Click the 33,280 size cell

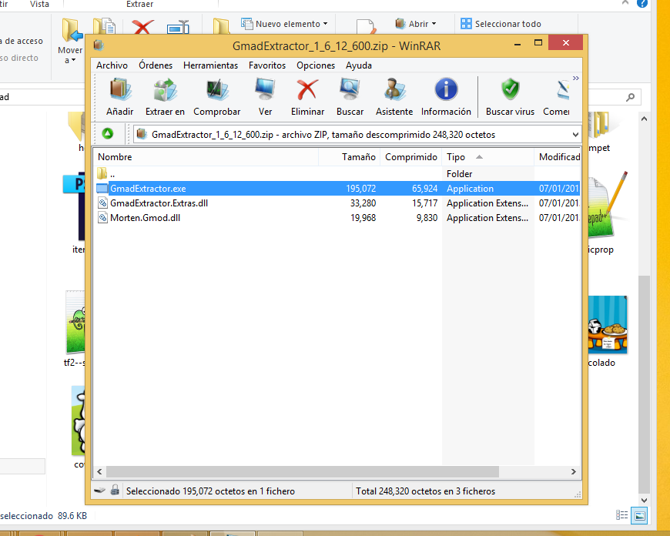click(x=363, y=203)
